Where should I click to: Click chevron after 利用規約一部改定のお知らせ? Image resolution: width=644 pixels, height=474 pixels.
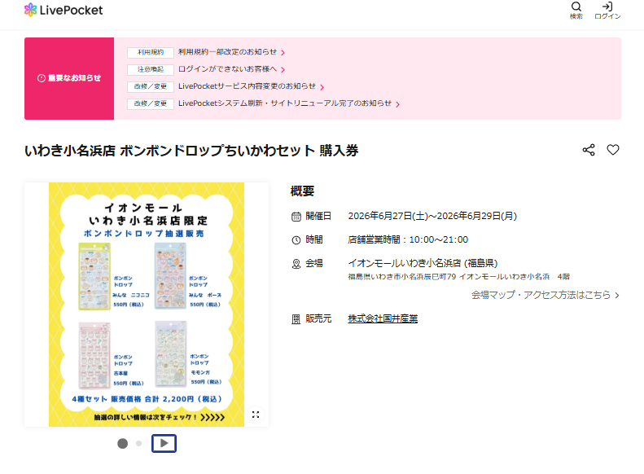pos(283,53)
